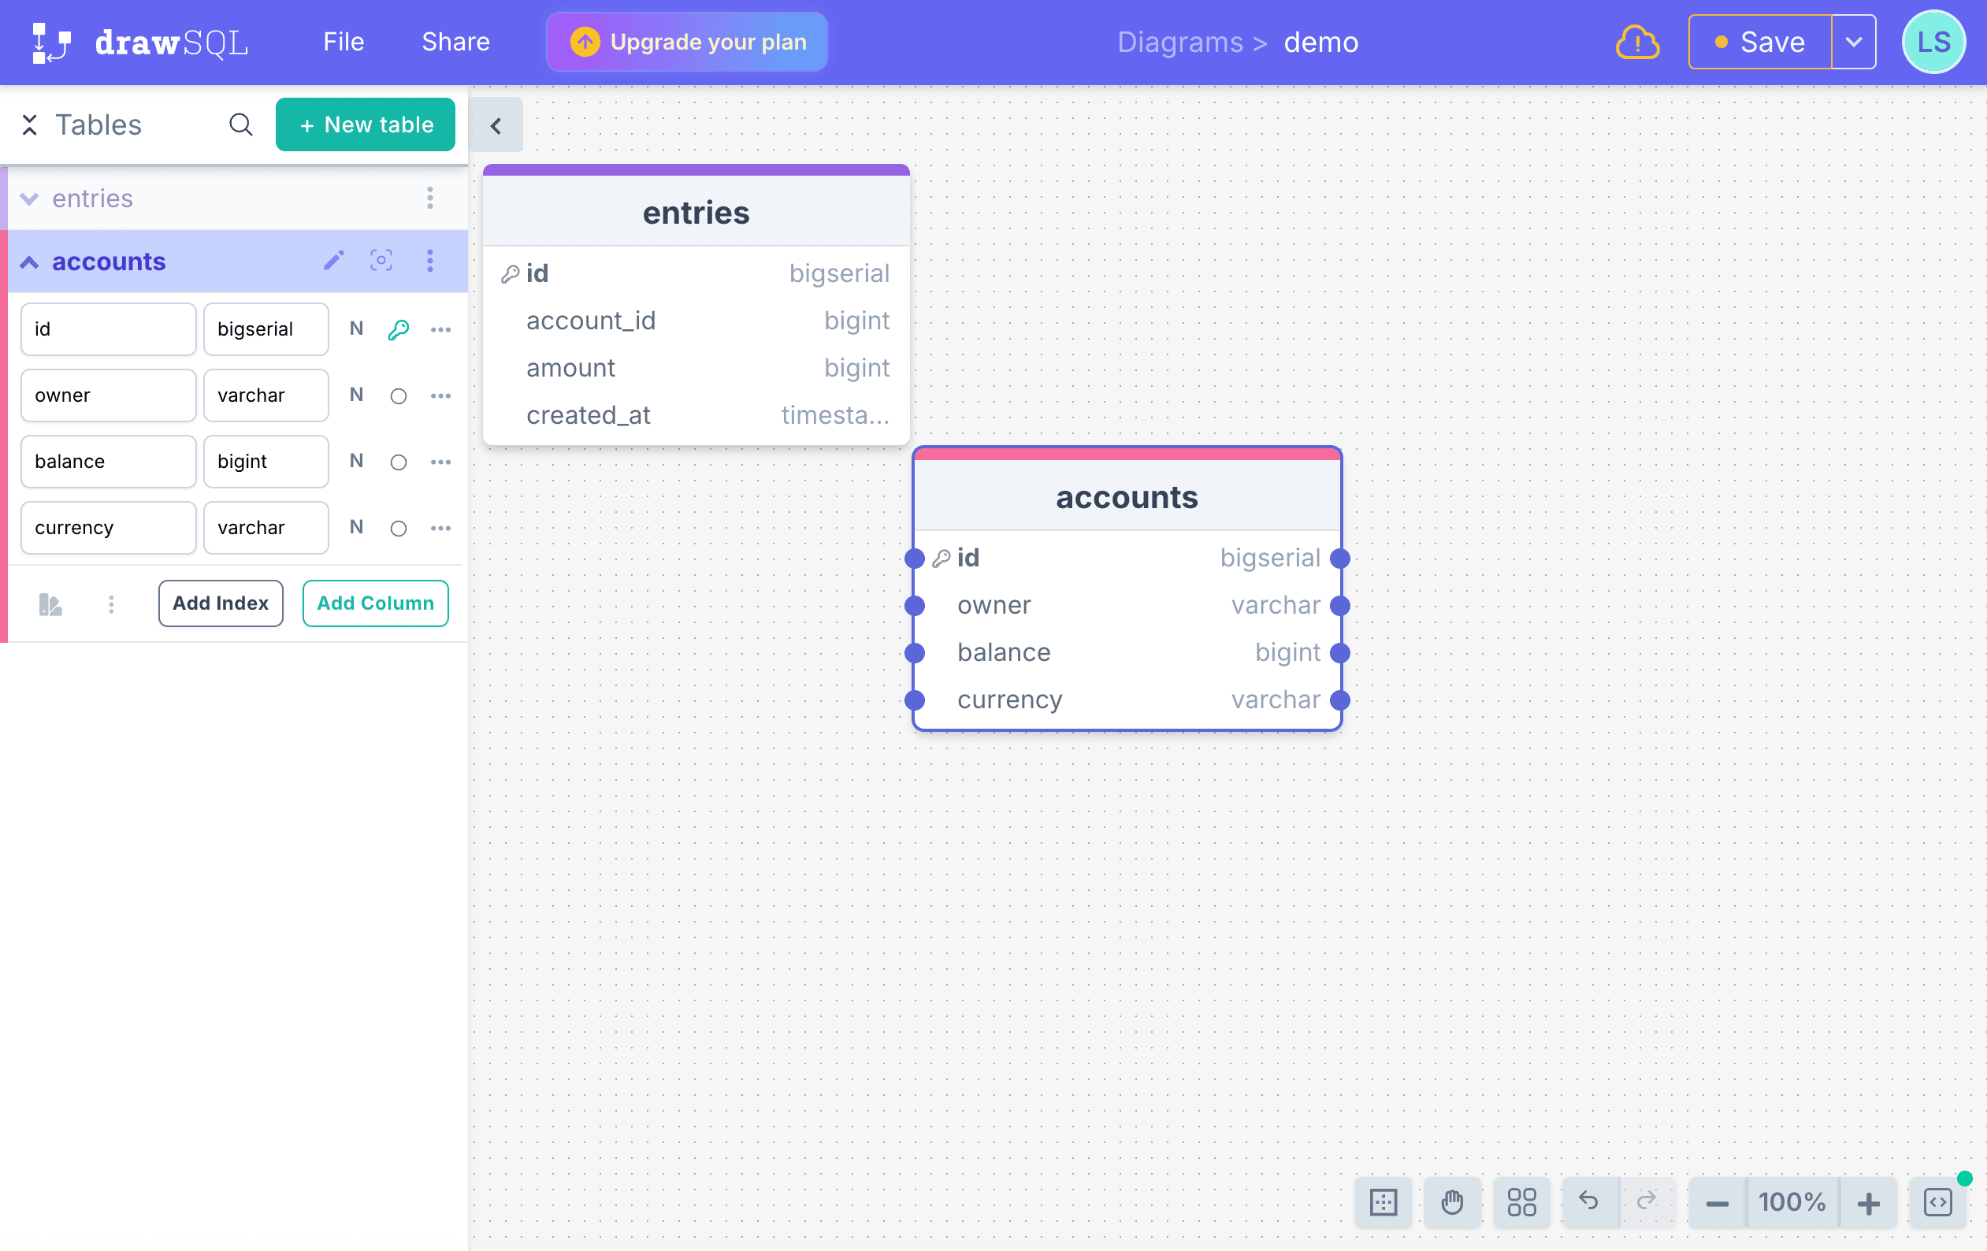Screen dimensions: 1987x1251
Task: Toggle primary key circle for balance column
Action: tap(399, 462)
